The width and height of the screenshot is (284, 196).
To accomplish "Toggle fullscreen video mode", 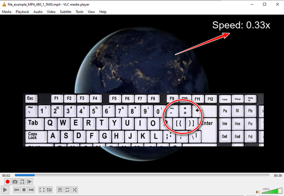I will [x=42, y=190].
